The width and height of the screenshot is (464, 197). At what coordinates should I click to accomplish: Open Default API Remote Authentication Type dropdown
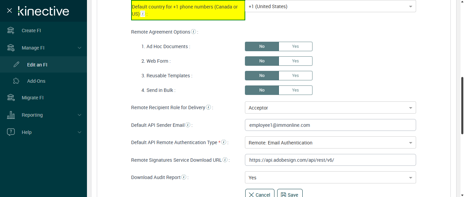pos(330,143)
